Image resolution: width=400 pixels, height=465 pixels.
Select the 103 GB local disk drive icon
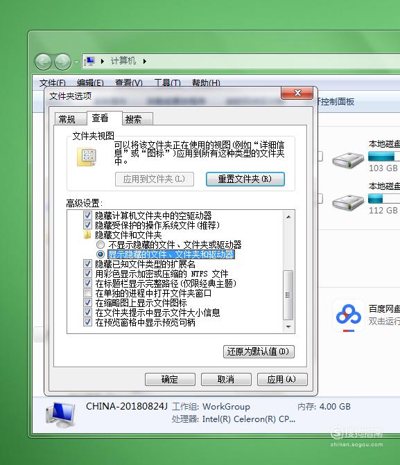tap(348, 161)
